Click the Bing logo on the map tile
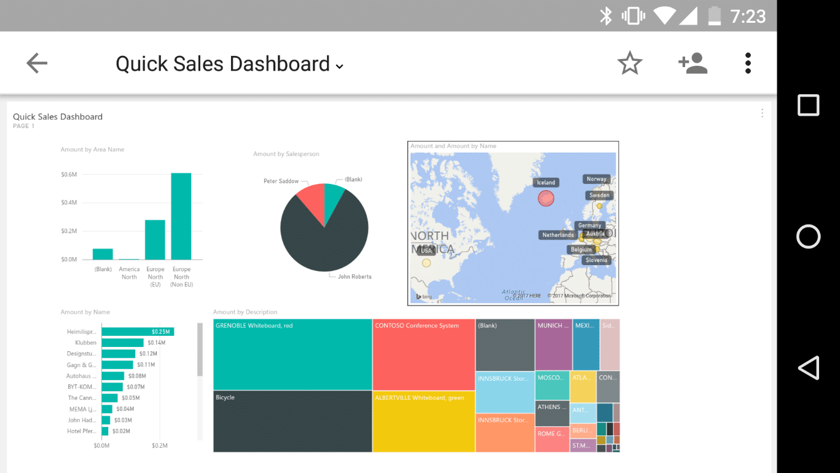This screenshot has width=840, height=473. coord(424,296)
